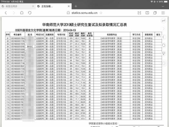Viewport: 169px width, 127px height.
Task: Select the 正在加载 tab
Action: pyautogui.click(x=53, y=6)
